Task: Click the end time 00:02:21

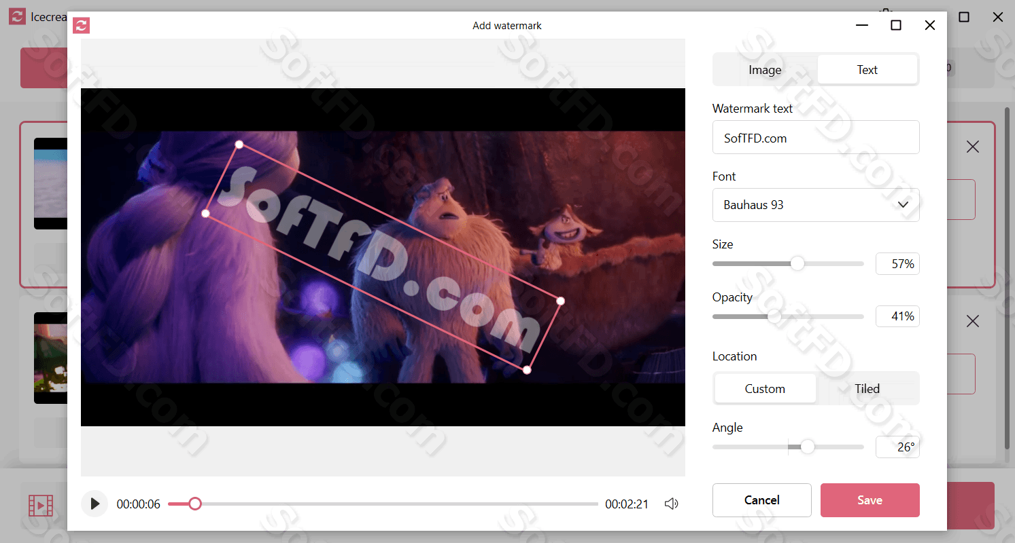Action: pyautogui.click(x=627, y=504)
